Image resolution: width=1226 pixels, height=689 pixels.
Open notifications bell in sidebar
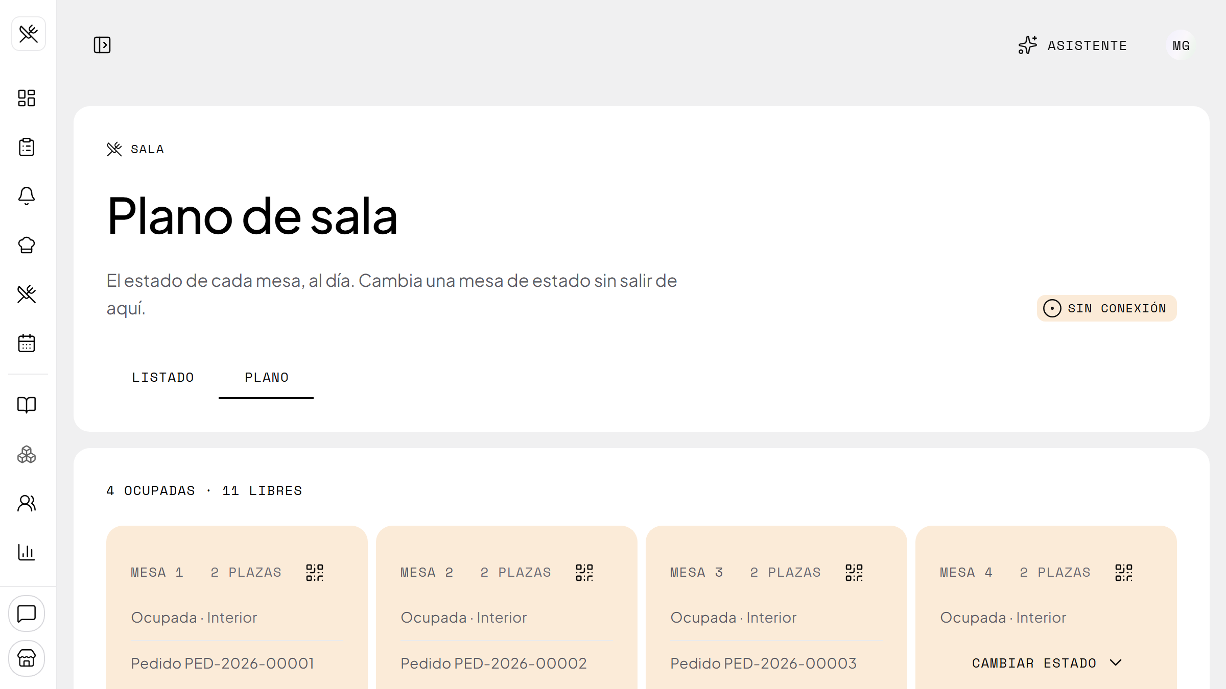pos(27,196)
